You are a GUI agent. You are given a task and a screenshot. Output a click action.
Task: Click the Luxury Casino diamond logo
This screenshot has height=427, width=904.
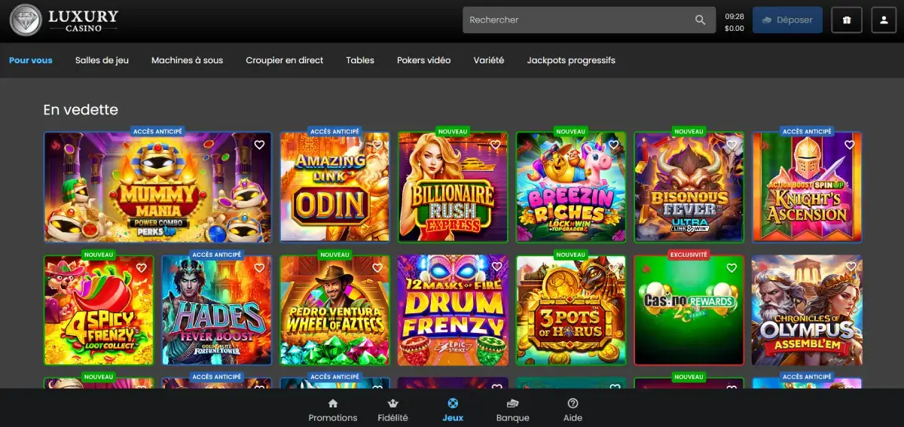[x=26, y=20]
